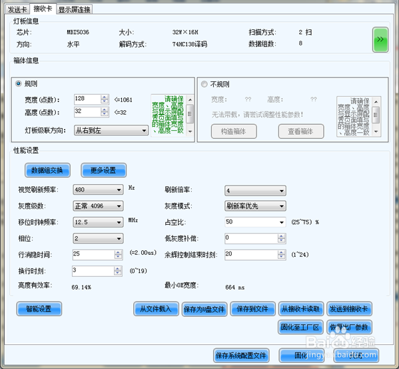
Task: Open 更多设置 button
Action: pos(103,170)
